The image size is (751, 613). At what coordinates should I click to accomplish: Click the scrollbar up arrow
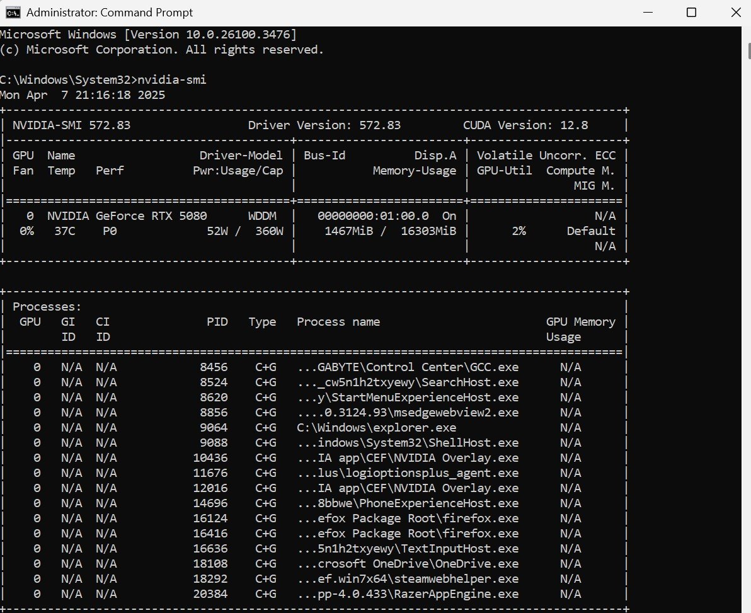[746, 32]
